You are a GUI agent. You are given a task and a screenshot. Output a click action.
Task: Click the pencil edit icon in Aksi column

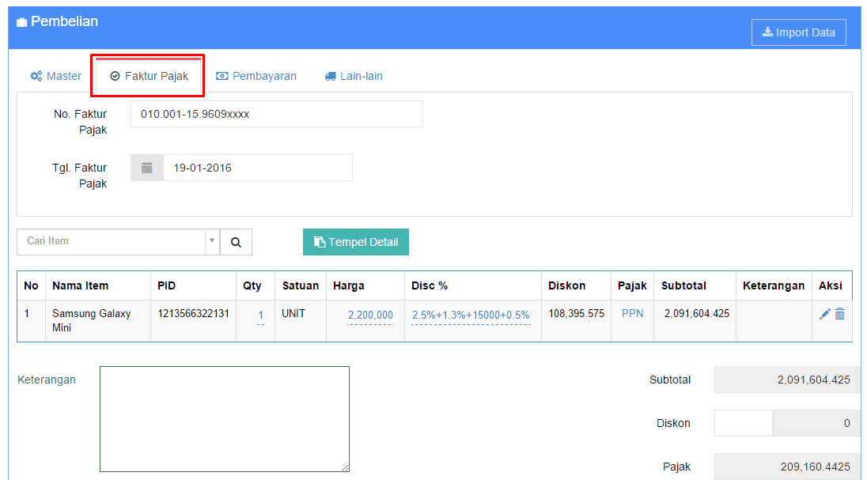point(824,314)
